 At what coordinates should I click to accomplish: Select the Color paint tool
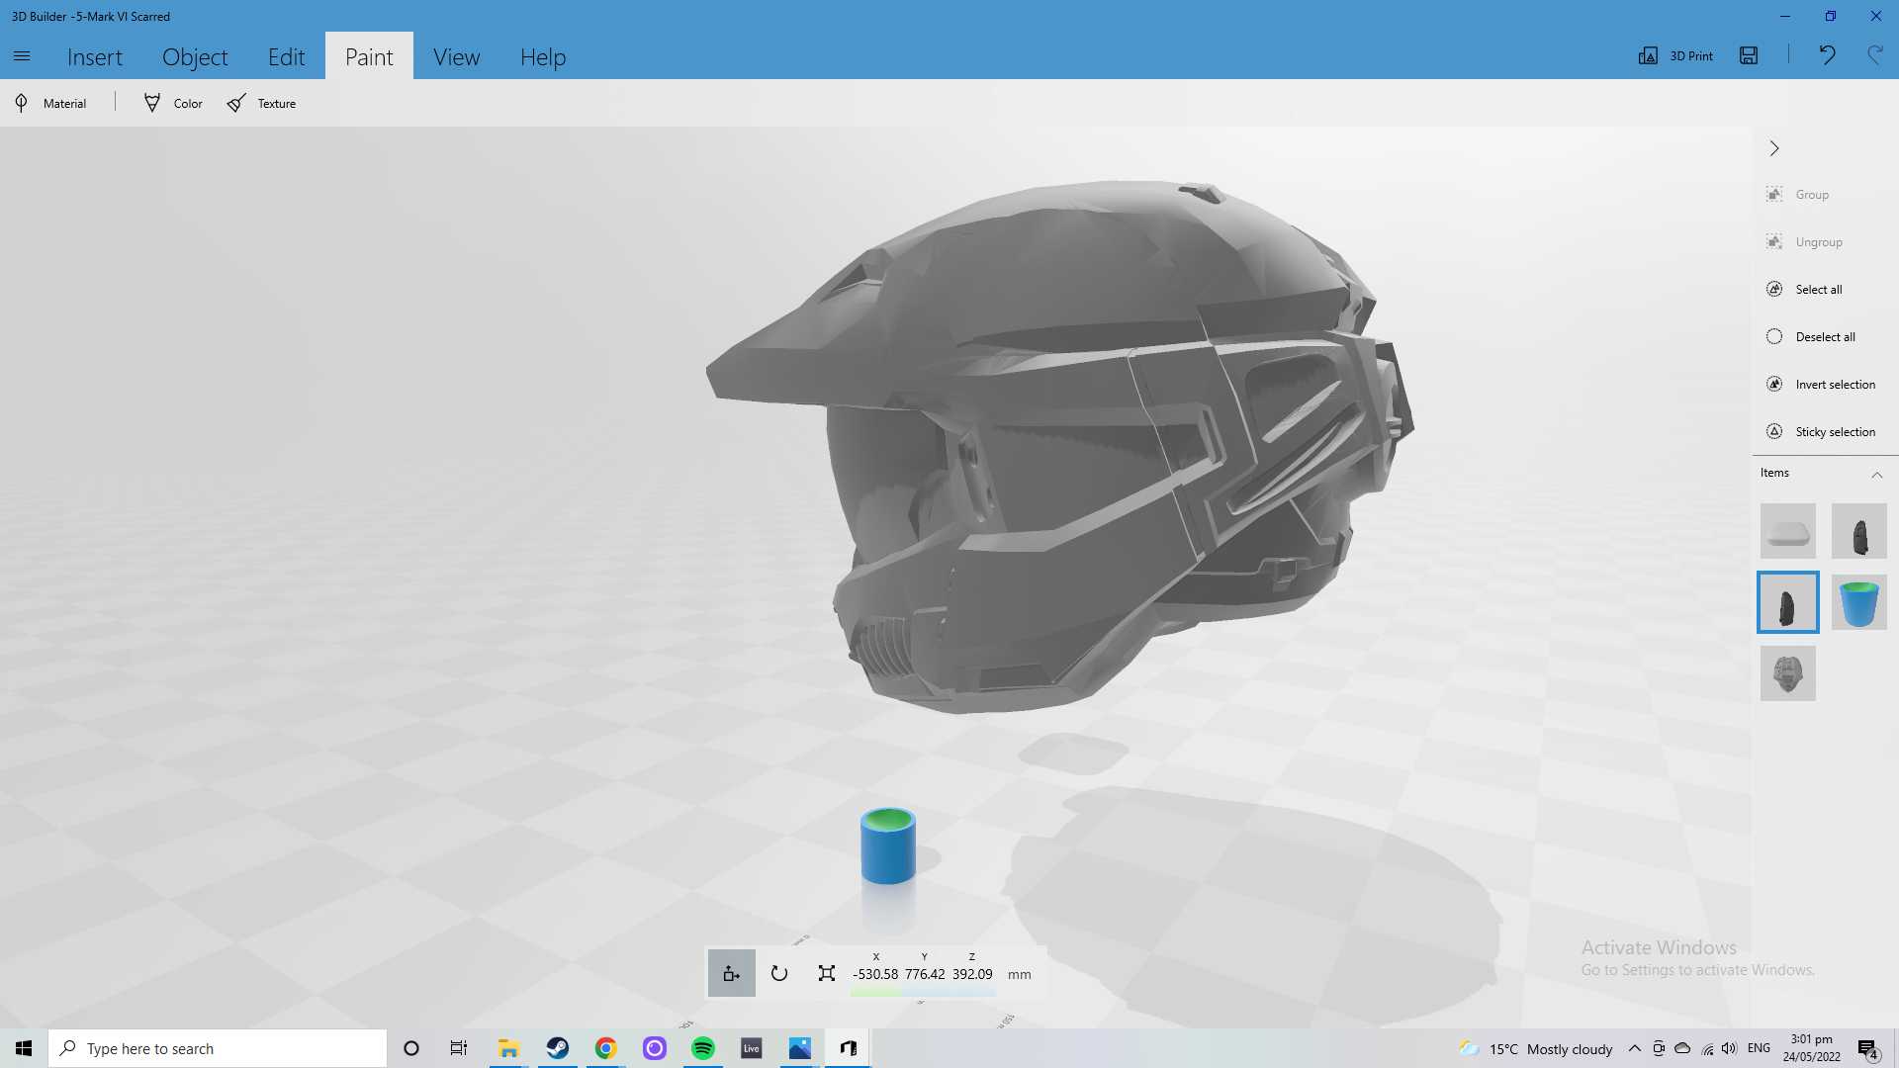coord(173,103)
